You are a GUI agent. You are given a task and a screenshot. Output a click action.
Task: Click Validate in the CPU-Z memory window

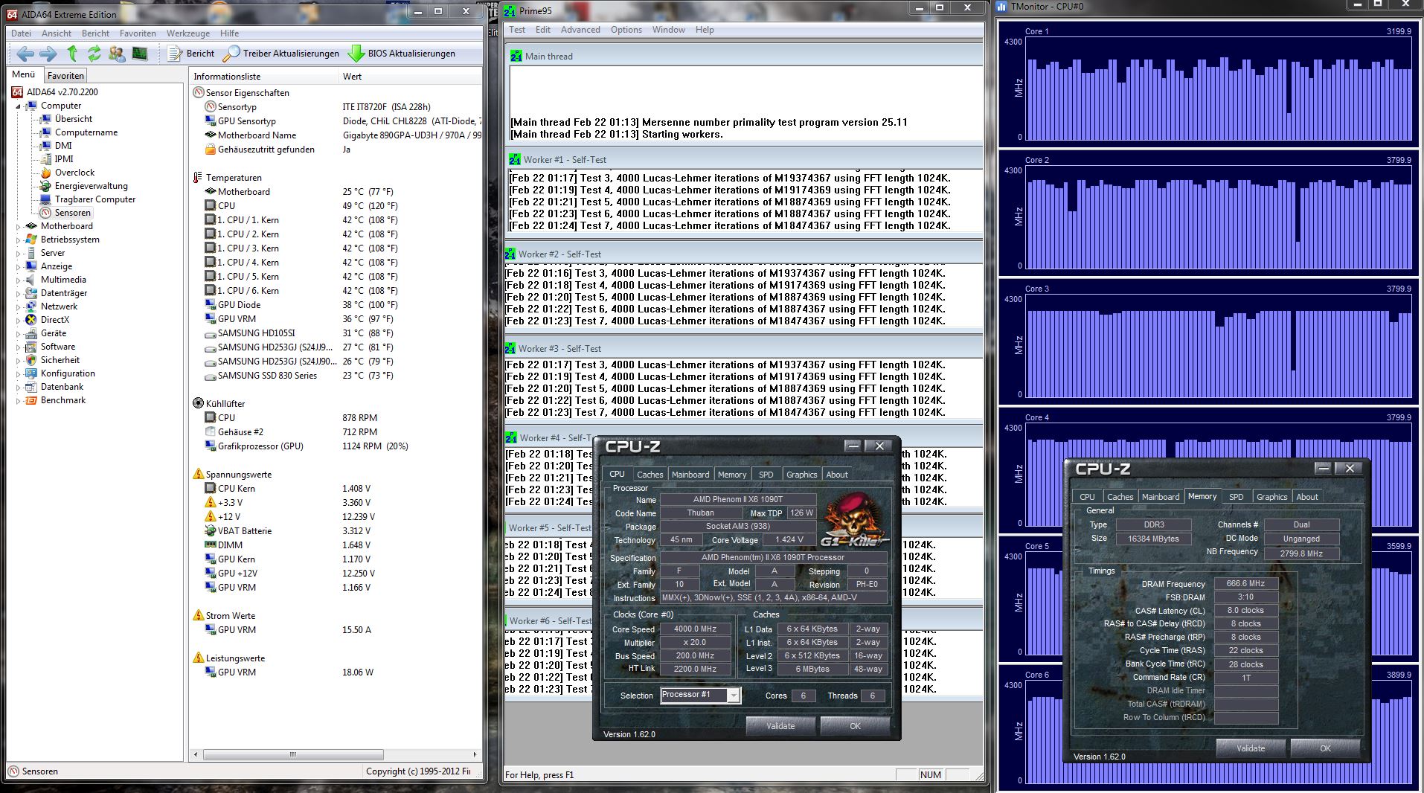click(x=1251, y=748)
